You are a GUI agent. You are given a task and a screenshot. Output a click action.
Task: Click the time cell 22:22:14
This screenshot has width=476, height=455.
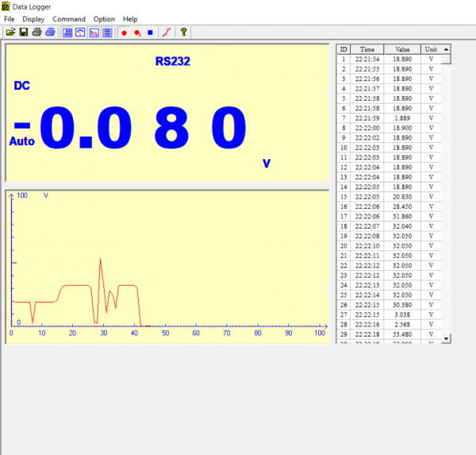[367, 295]
